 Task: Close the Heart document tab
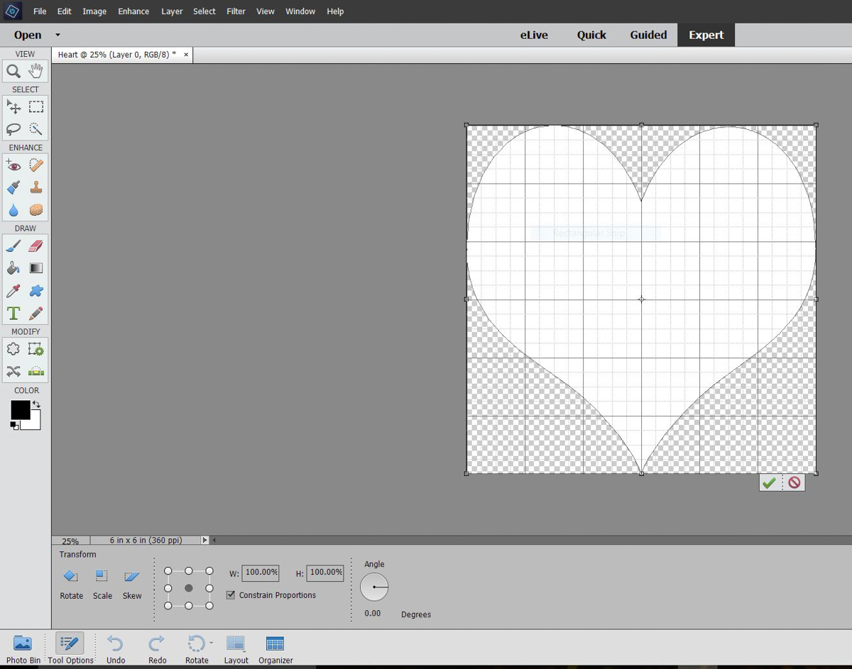[x=186, y=55]
